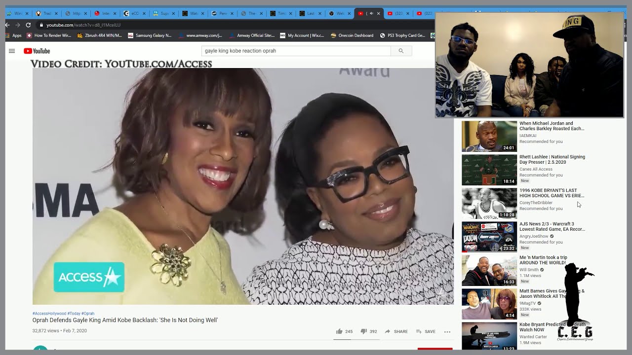Viewport: 632px width, 355px height.
Task: Click title '1996 KOBE BRYANT'S LAST HIGH SCHOOL GAME'
Action: point(552,193)
